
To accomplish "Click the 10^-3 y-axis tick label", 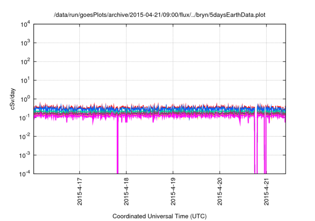I will click(25, 155).
